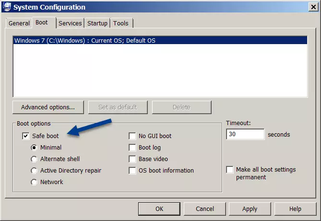Confirm with the OK button
This screenshot has width=321, height=221.
tap(159, 209)
